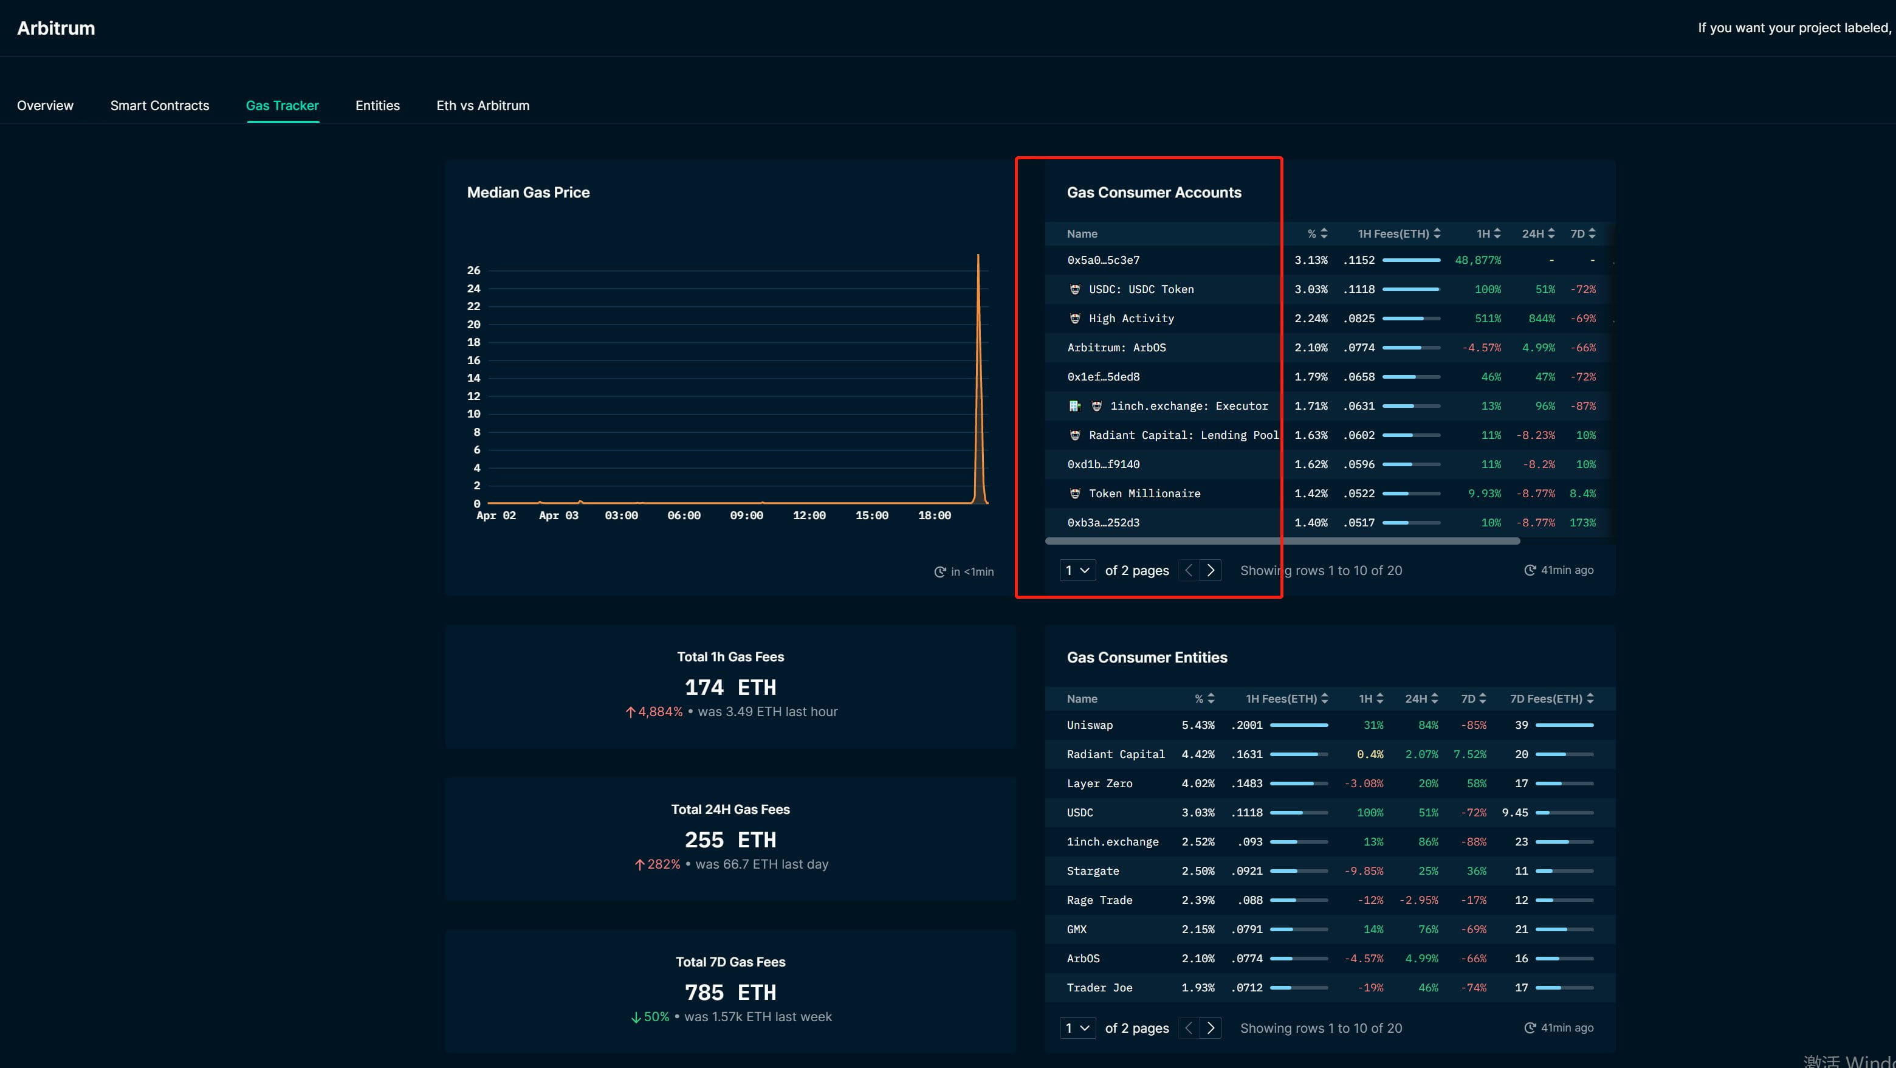
Task: Click smart-money icon beside Token Millionaire
Action: (1074, 494)
